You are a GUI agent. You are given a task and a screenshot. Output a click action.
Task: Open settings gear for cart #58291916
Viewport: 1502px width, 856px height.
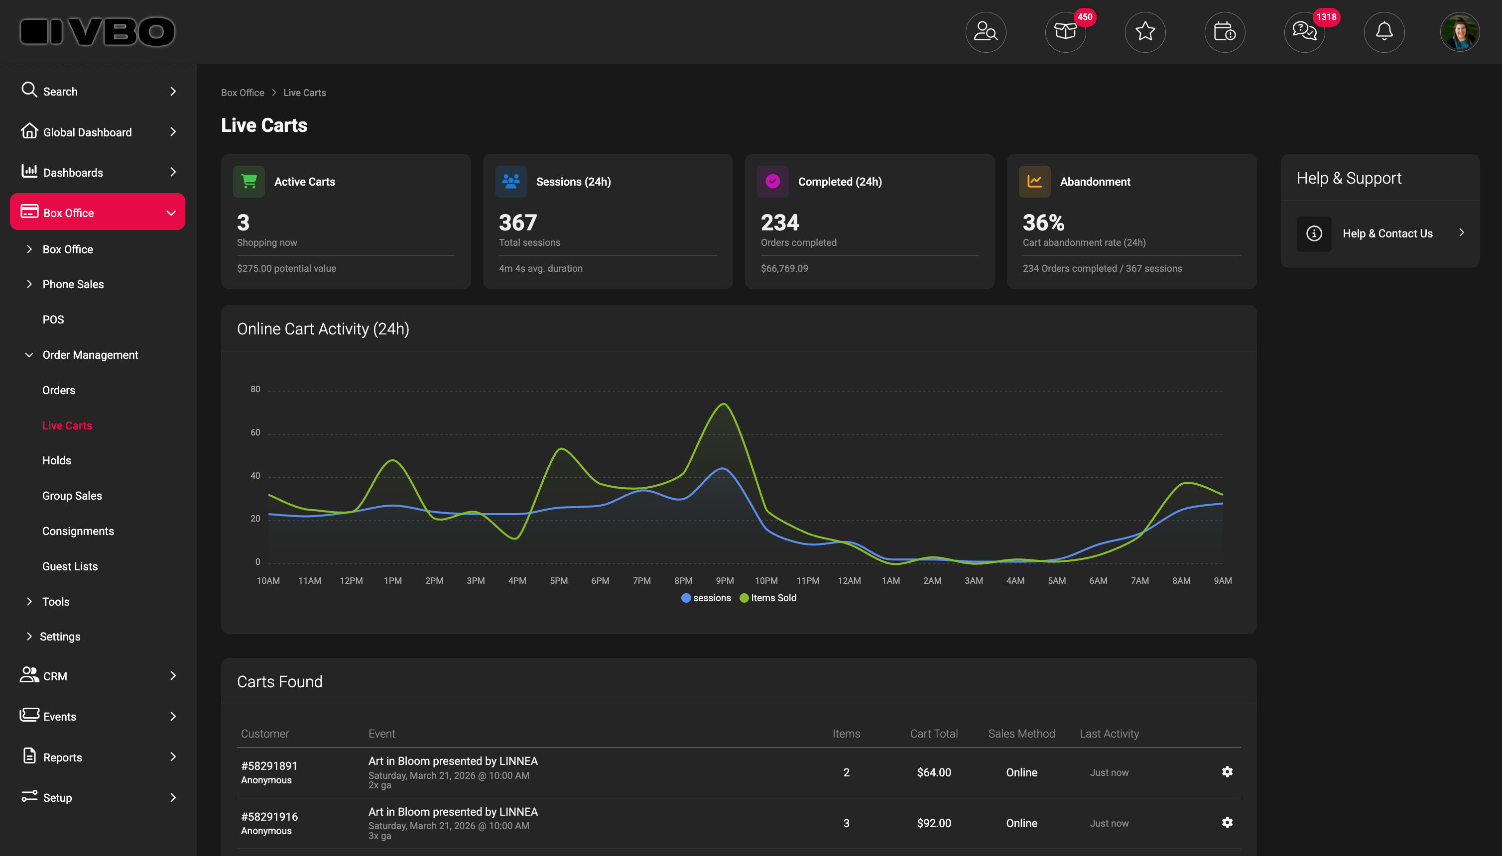[x=1227, y=823]
